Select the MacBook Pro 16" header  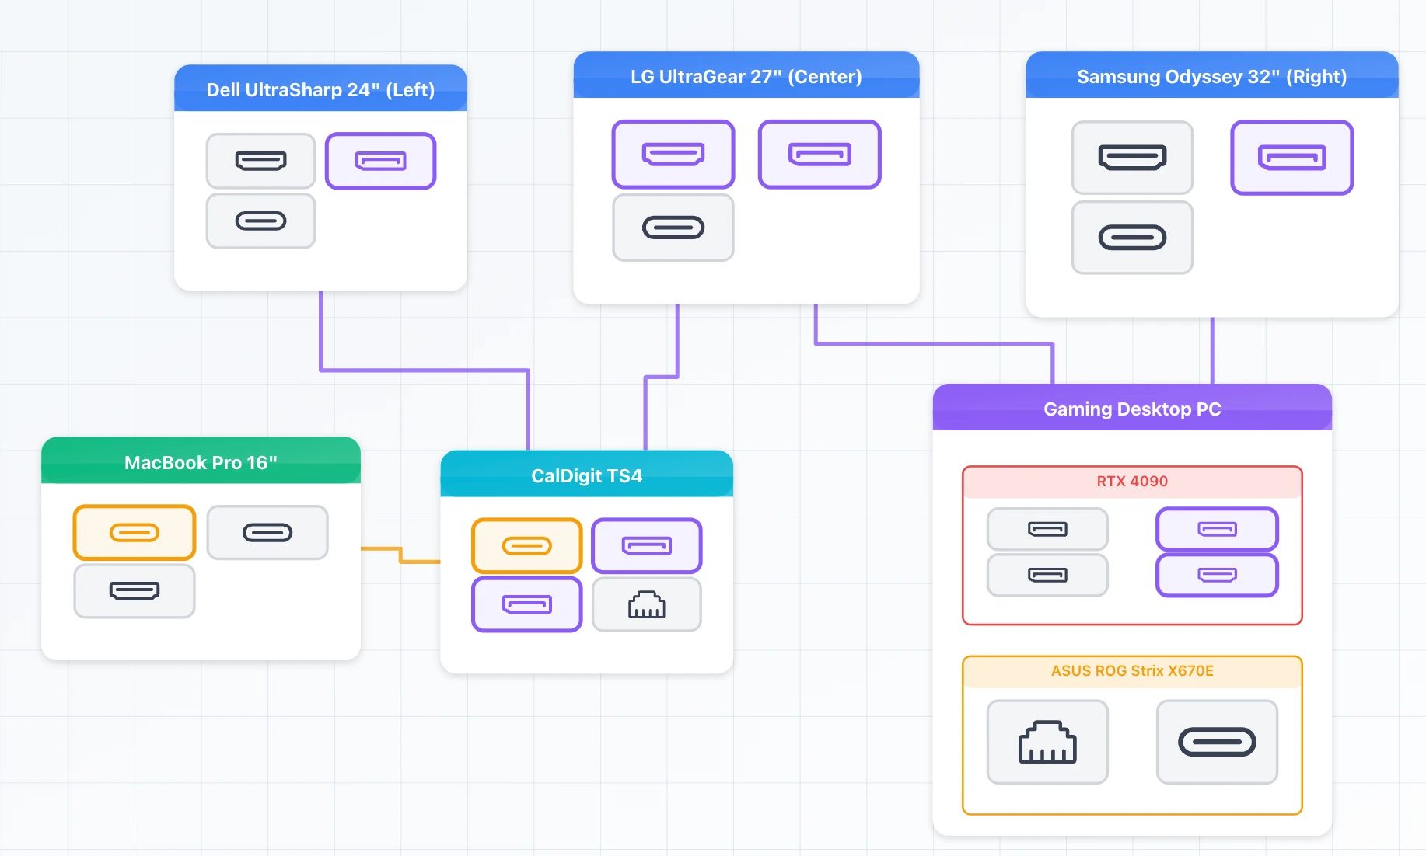pyautogui.click(x=201, y=461)
